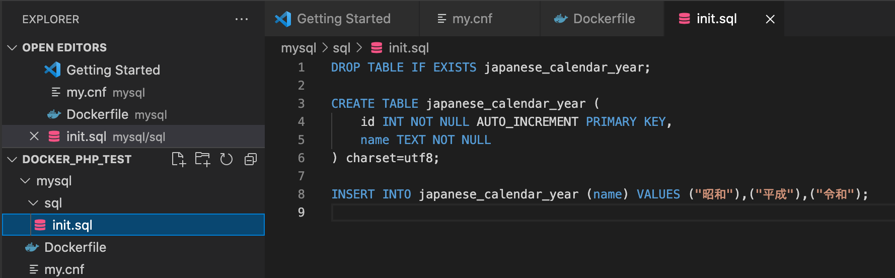This screenshot has height=278, width=895.
Task: Click EXISTS keyword on line 1
Action: 455,67
